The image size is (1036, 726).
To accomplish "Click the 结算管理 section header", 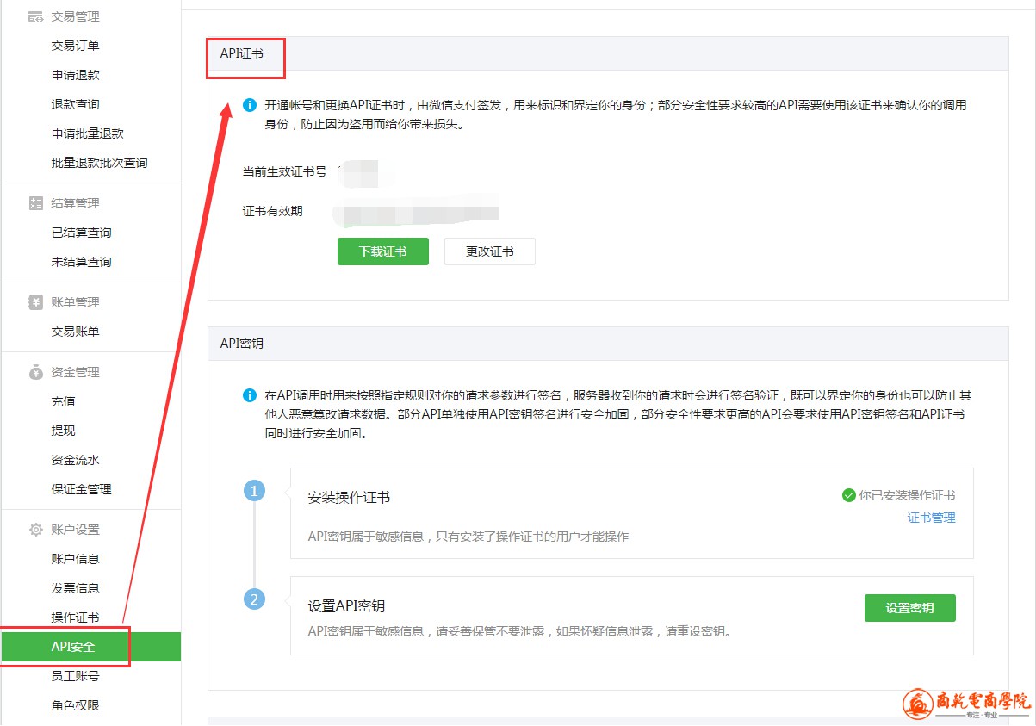I will 75,203.
